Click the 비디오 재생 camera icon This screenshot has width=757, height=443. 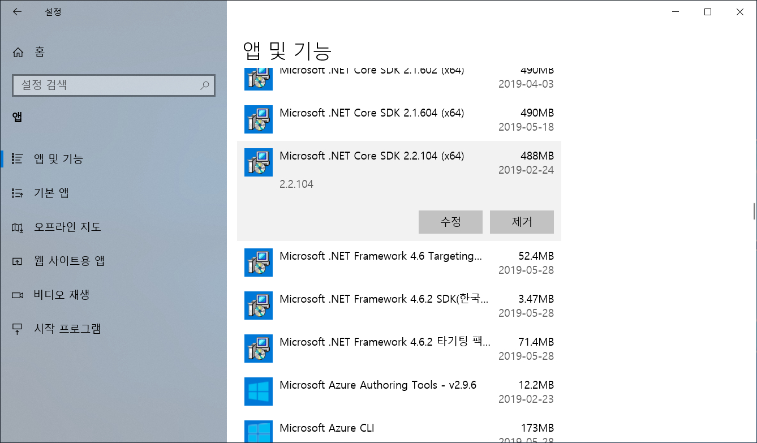point(18,295)
